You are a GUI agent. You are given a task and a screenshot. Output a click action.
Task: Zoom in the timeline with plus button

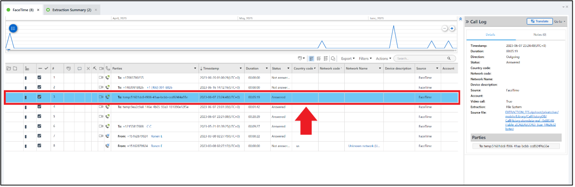point(452,28)
